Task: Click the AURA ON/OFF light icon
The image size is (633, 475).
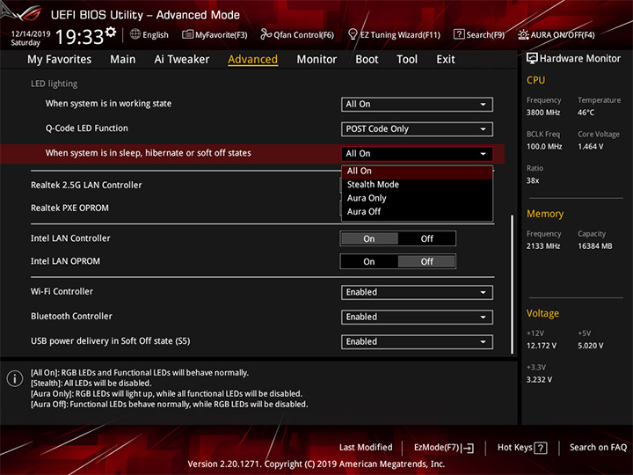Action: tap(523, 34)
